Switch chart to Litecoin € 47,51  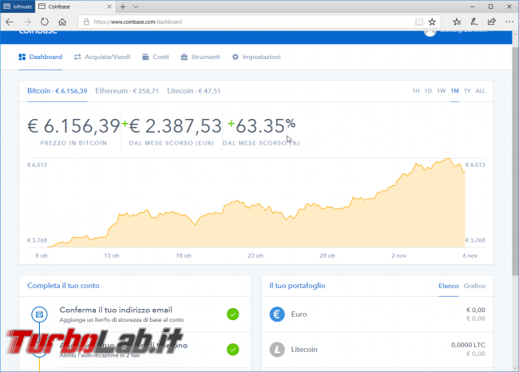click(194, 91)
